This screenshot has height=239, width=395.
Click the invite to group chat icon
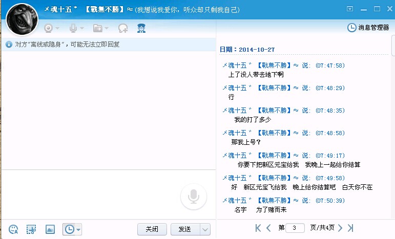[123, 28]
